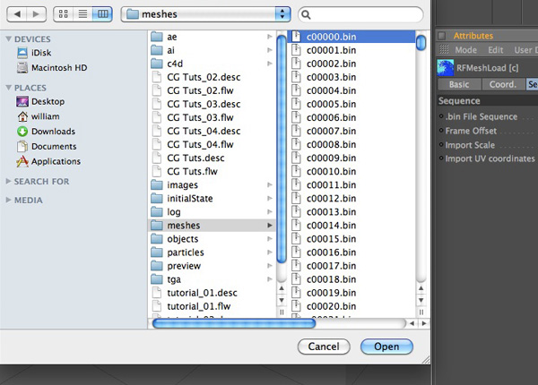Image resolution: width=538 pixels, height=385 pixels.
Task: Select Macintosh HD drive
Action: (x=52, y=68)
